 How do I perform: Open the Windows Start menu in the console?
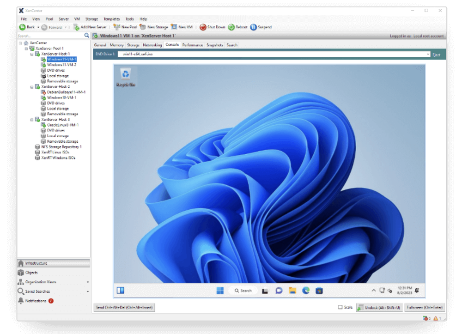pyautogui.click(x=220, y=291)
